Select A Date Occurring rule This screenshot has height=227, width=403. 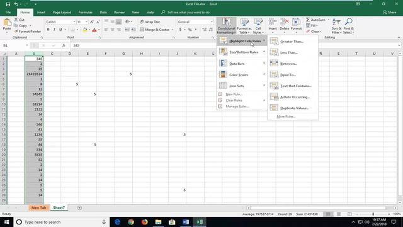(x=292, y=97)
